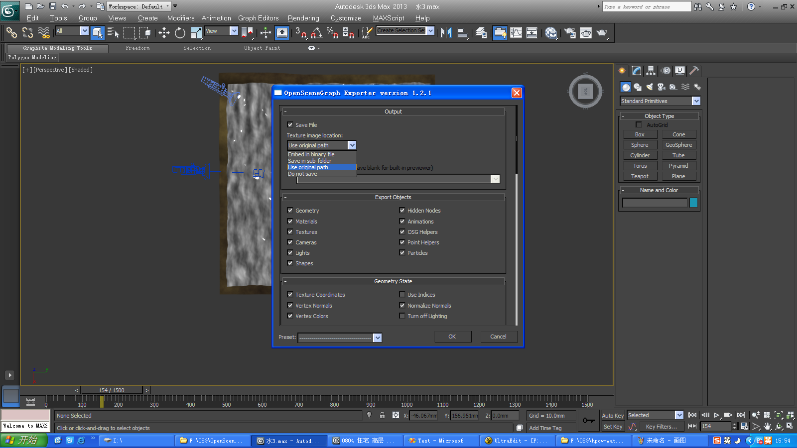Click the Auto Key button

pos(613,416)
